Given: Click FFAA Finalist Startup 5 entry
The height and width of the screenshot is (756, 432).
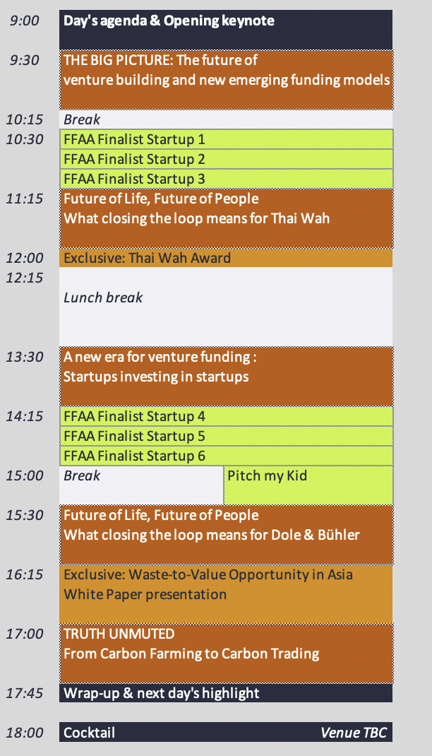Looking at the screenshot, I should tap(225, 436).
